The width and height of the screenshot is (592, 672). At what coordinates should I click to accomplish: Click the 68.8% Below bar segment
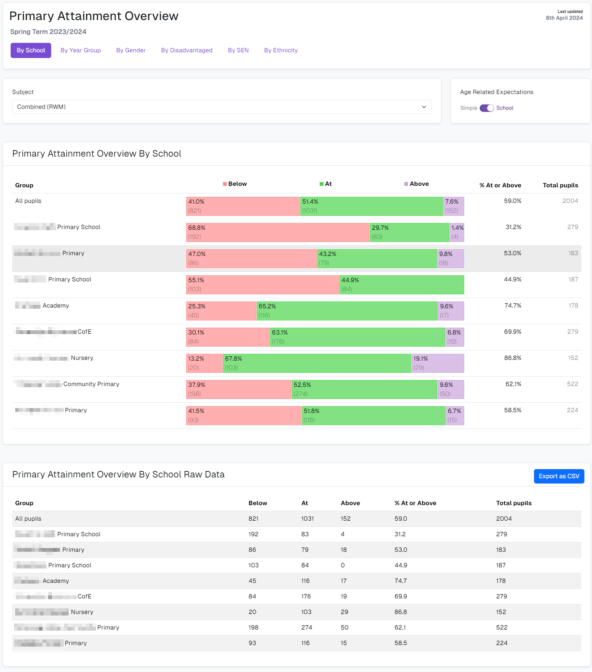(x=278, y=232)
